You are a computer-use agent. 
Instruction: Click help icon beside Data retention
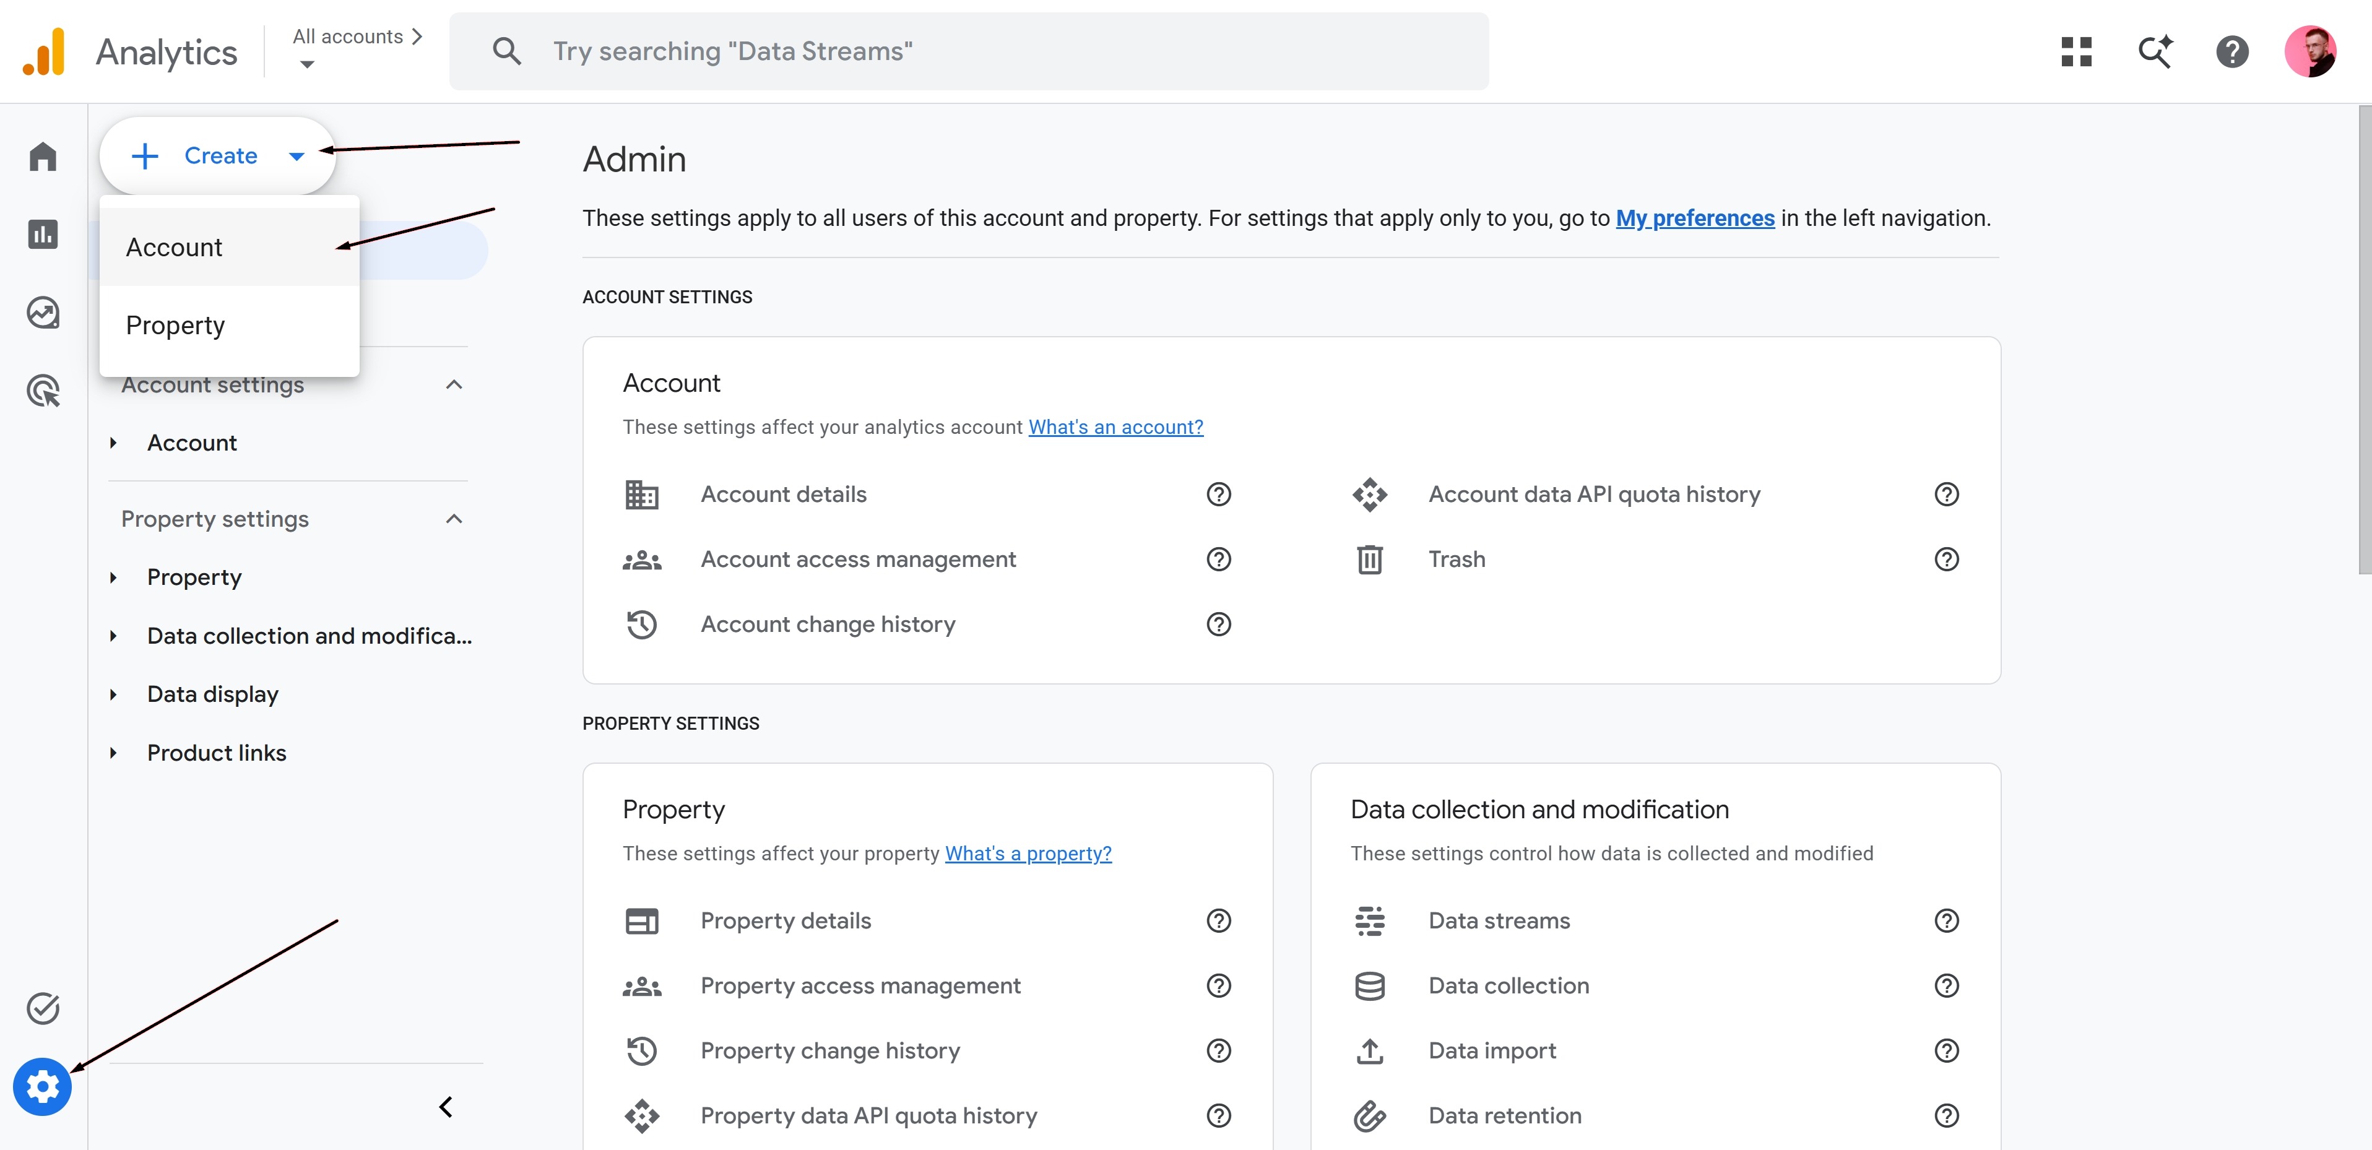[1947, 1115]
